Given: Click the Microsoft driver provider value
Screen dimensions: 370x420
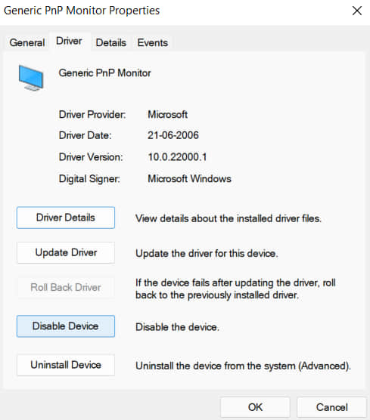Looking at the screenshot, I should tap(167, 115).
